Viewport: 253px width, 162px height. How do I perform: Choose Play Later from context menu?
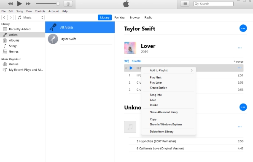click(168, 82)
